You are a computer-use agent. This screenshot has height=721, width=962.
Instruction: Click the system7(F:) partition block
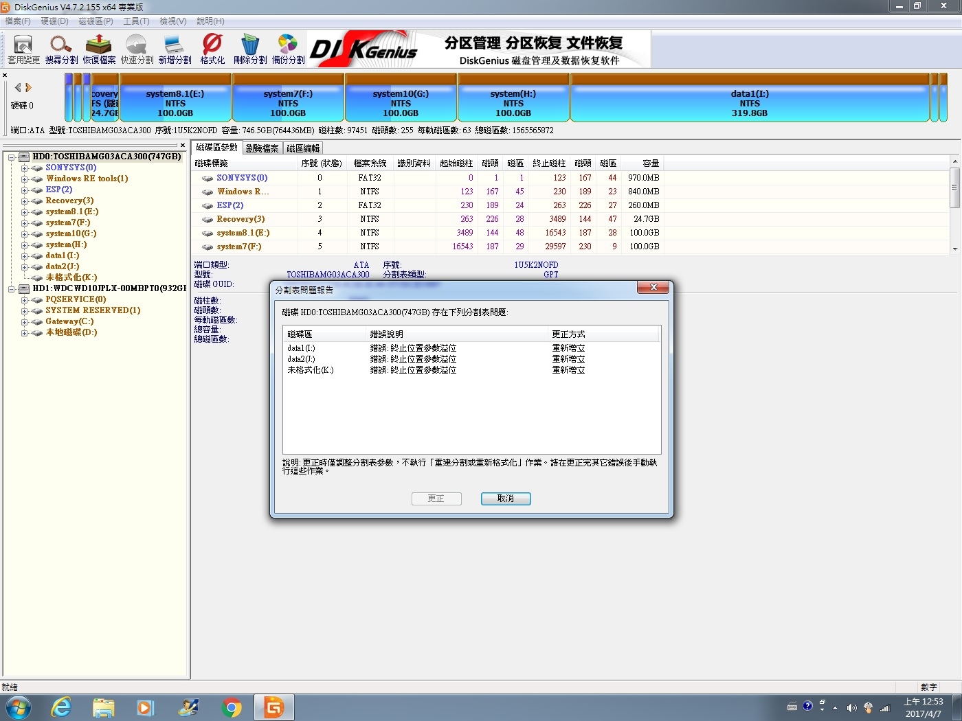288,98
